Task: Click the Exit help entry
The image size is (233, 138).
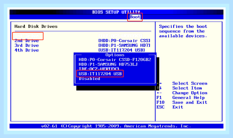Action: [x=178, y=107]
